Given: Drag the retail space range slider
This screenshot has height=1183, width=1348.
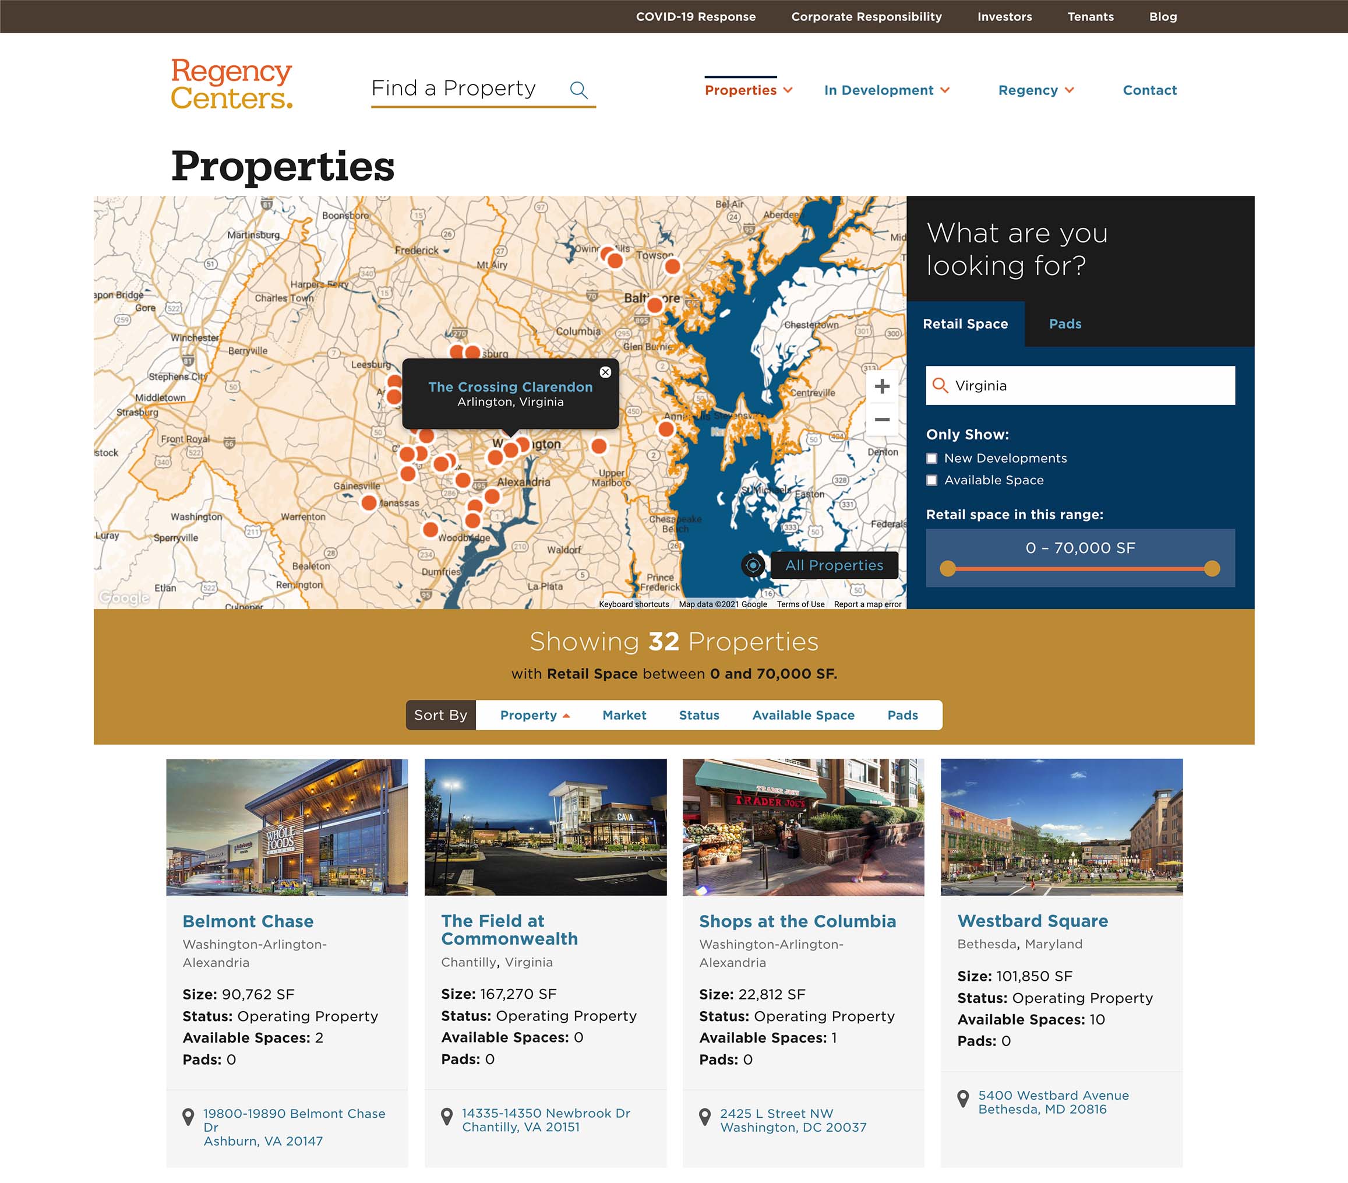Looking at the screenshot, I should point(1213,569).
